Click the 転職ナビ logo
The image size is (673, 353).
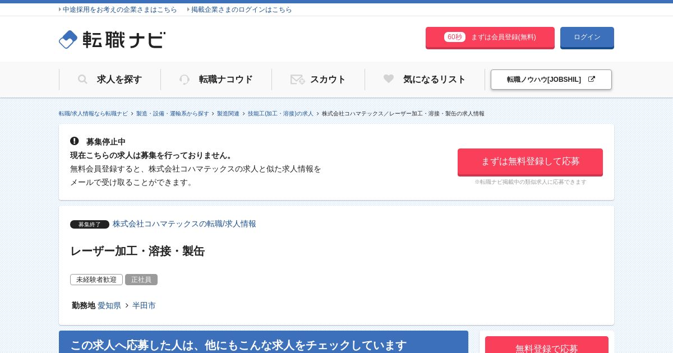pos(112,39)
